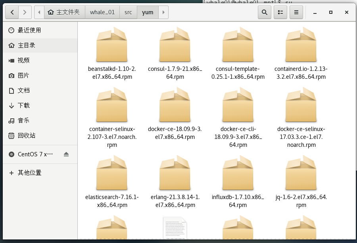Select the container-selinux-2.107 package icon

112,105
